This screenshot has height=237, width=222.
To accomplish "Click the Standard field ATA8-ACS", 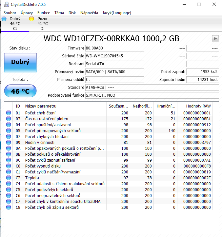I will [152, 88].
